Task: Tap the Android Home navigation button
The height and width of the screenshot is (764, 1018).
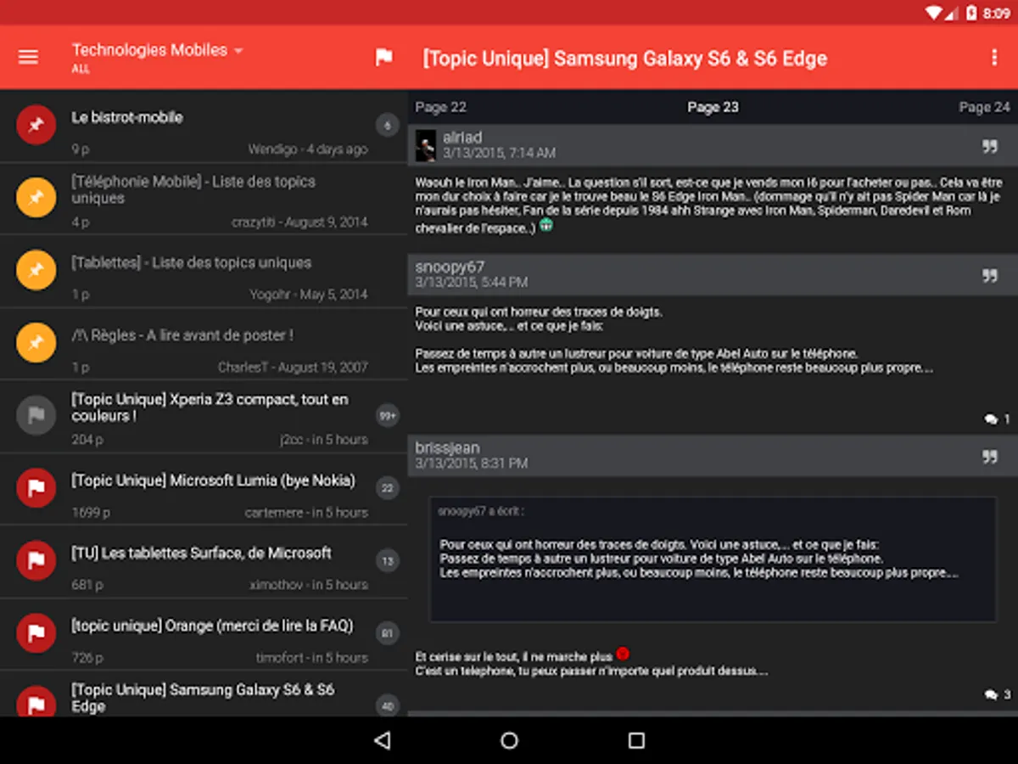Action: 509,740
